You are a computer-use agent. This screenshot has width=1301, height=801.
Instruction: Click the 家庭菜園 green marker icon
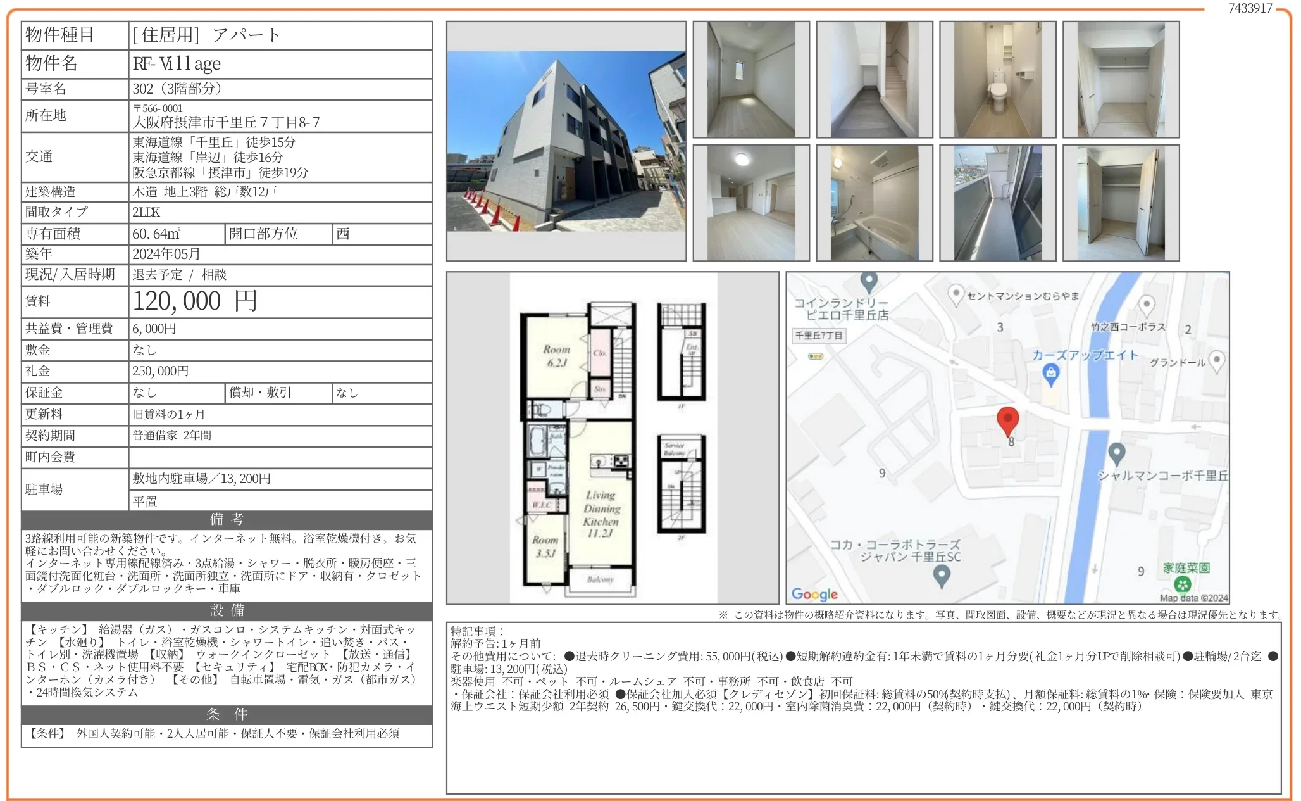(1182, 584)
